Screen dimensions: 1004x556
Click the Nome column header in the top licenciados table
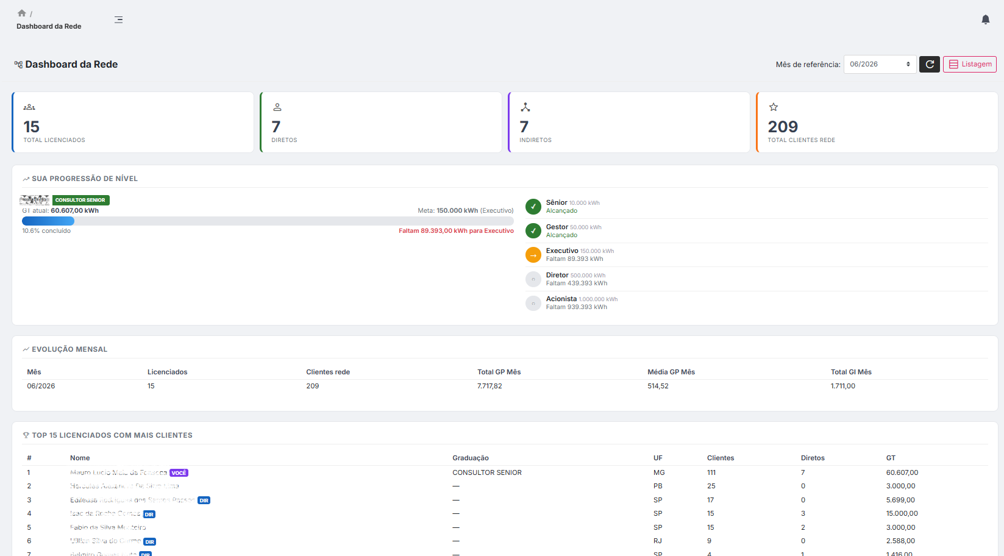80,458
